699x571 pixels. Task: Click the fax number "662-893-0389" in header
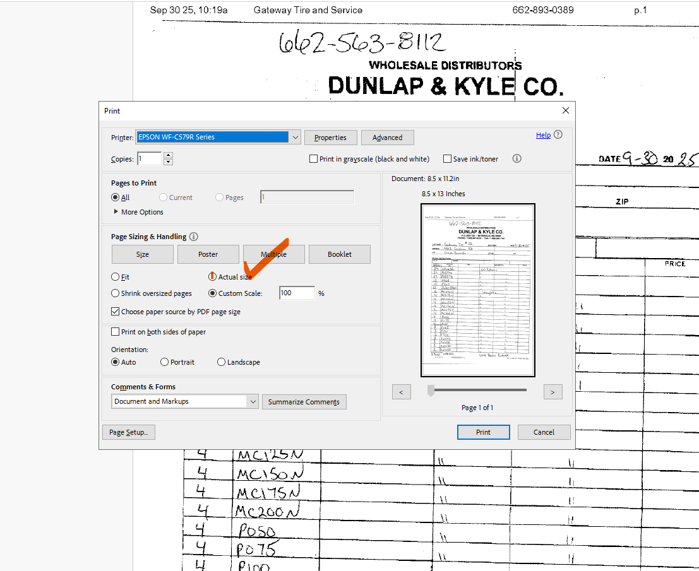tap(542, 10)
